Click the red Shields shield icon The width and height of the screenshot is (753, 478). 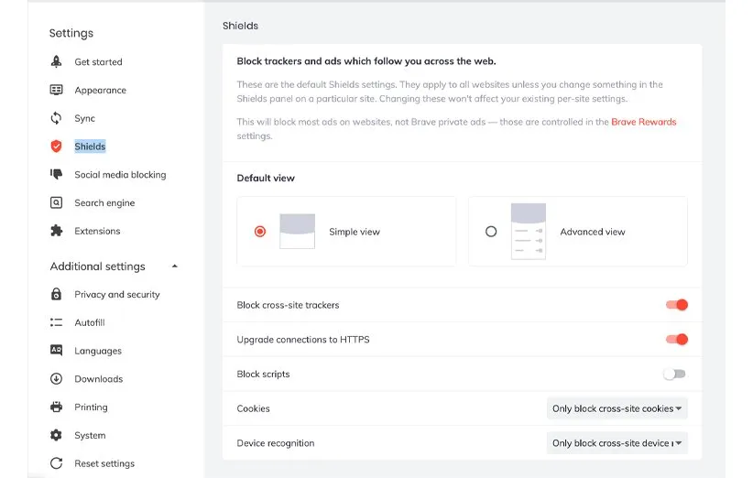pos(56,147)
